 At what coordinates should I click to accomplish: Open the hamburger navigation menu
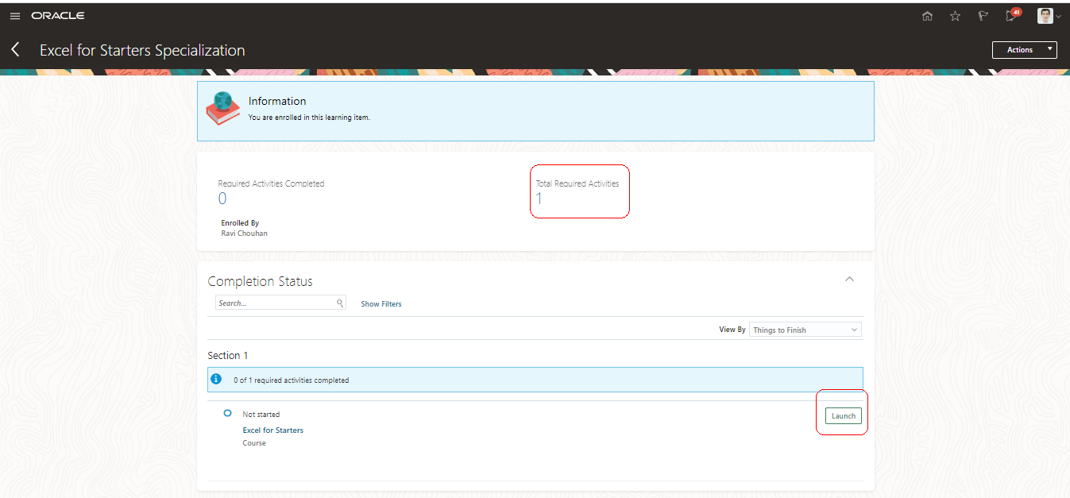[15, 16]
